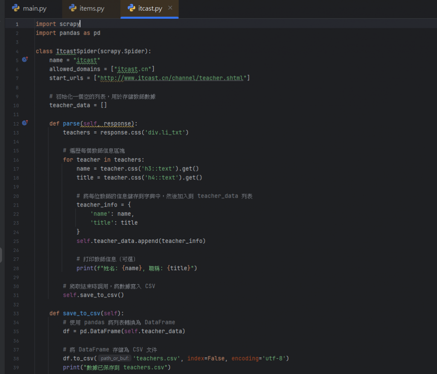Switch to the main.py tab
437x374 pixels.
coord(29,9)
